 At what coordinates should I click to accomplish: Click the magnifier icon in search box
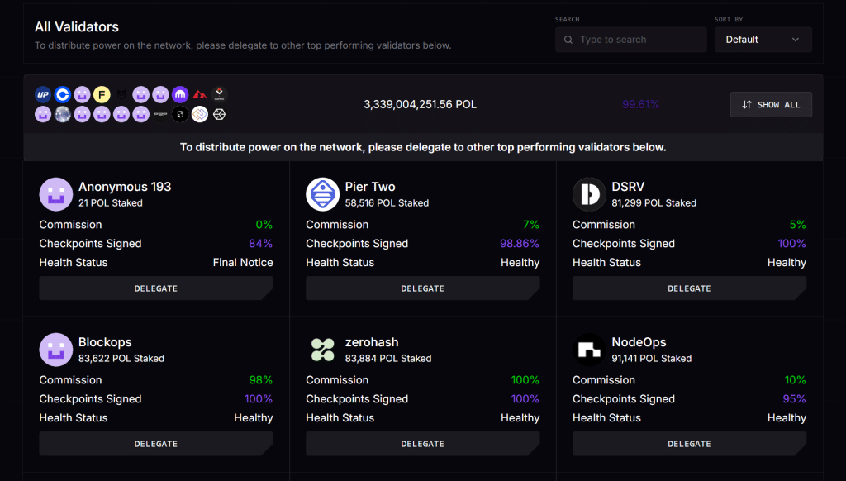tap(568, 40)
